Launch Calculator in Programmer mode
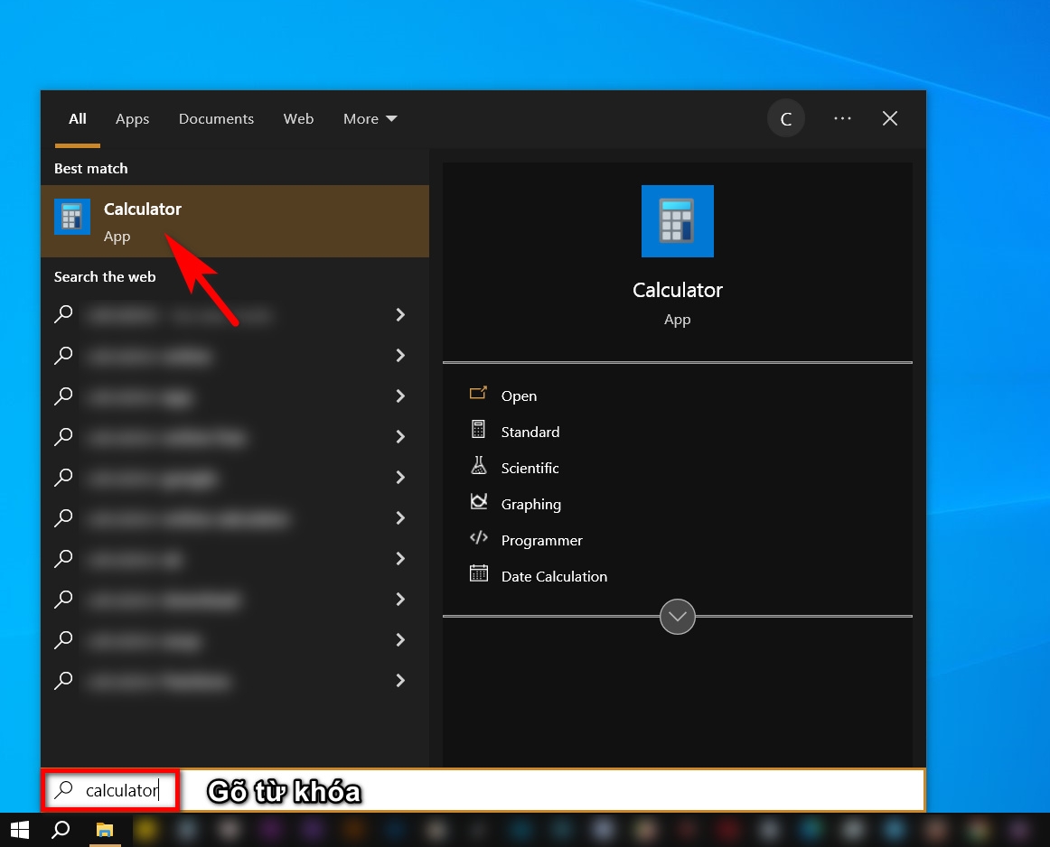1050x847 pixels. coord(541,540)
